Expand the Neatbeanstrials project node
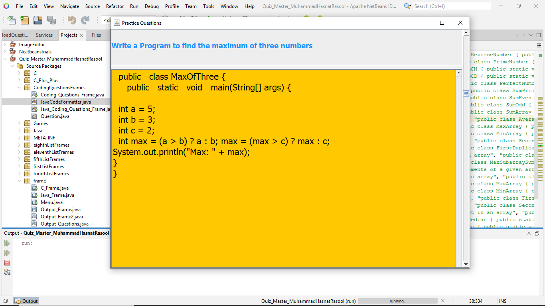 5,52
